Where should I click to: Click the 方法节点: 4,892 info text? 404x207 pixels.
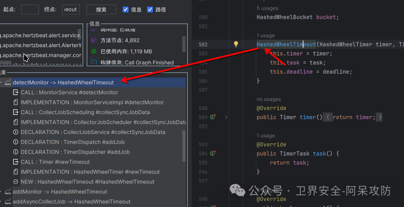(x=120, y=40)
